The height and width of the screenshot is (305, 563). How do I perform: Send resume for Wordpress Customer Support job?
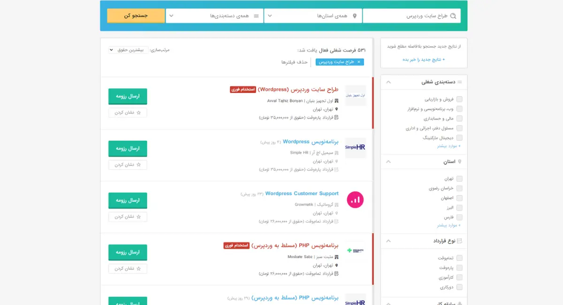(x=128, y=200)
